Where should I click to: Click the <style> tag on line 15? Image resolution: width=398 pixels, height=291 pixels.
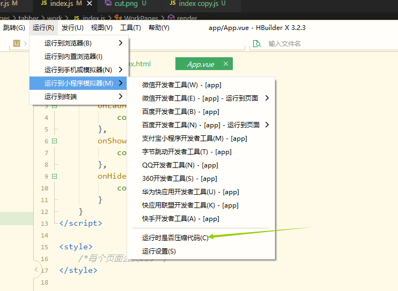click(x=76, y=247)
